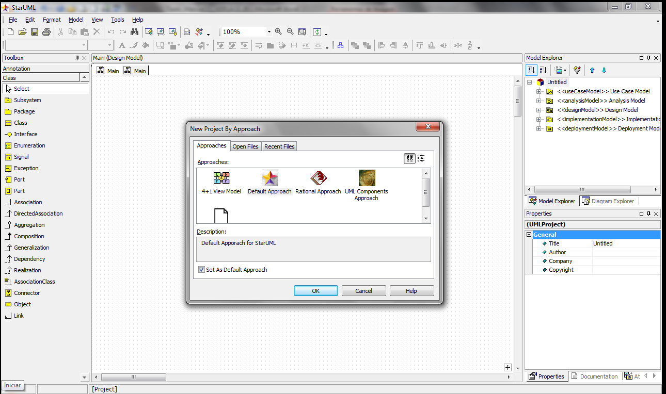This screenshot has height=394, width=666.
Task: Expand the Design Model tree node
Action: coord(539,110)
